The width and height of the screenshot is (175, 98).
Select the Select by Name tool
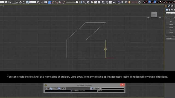click(10, 2)
